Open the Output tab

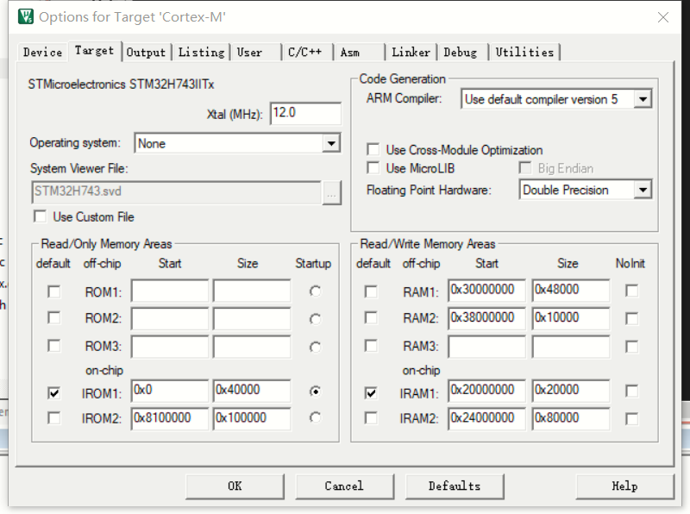[x=146, y=53]
